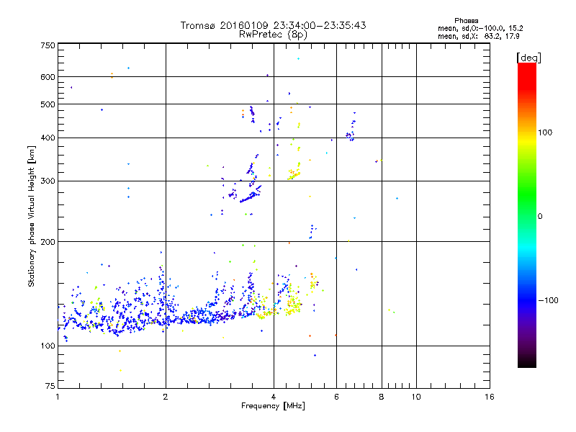Click the y-axis tick label '500'
This screenshot has width=576, height=432.
point(48,104)
